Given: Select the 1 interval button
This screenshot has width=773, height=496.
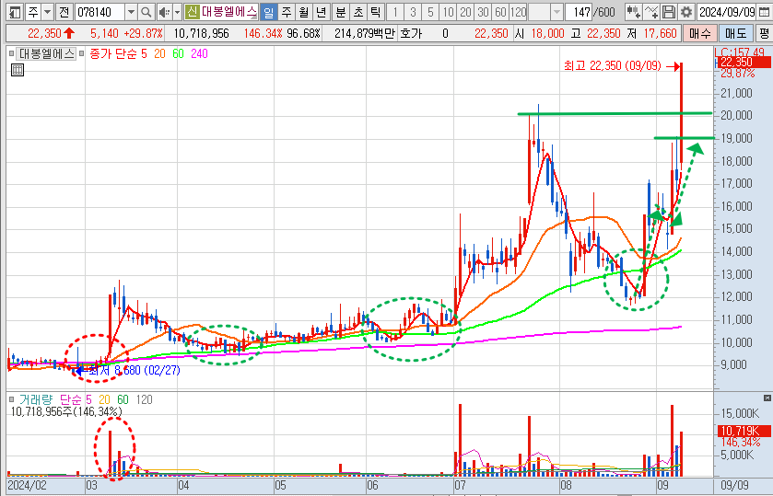Looking at the screenshot, I should tap(395, 12).
